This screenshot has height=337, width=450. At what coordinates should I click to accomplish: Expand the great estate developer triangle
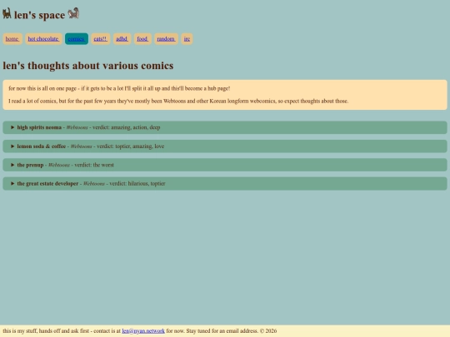[x=12, y=183]
